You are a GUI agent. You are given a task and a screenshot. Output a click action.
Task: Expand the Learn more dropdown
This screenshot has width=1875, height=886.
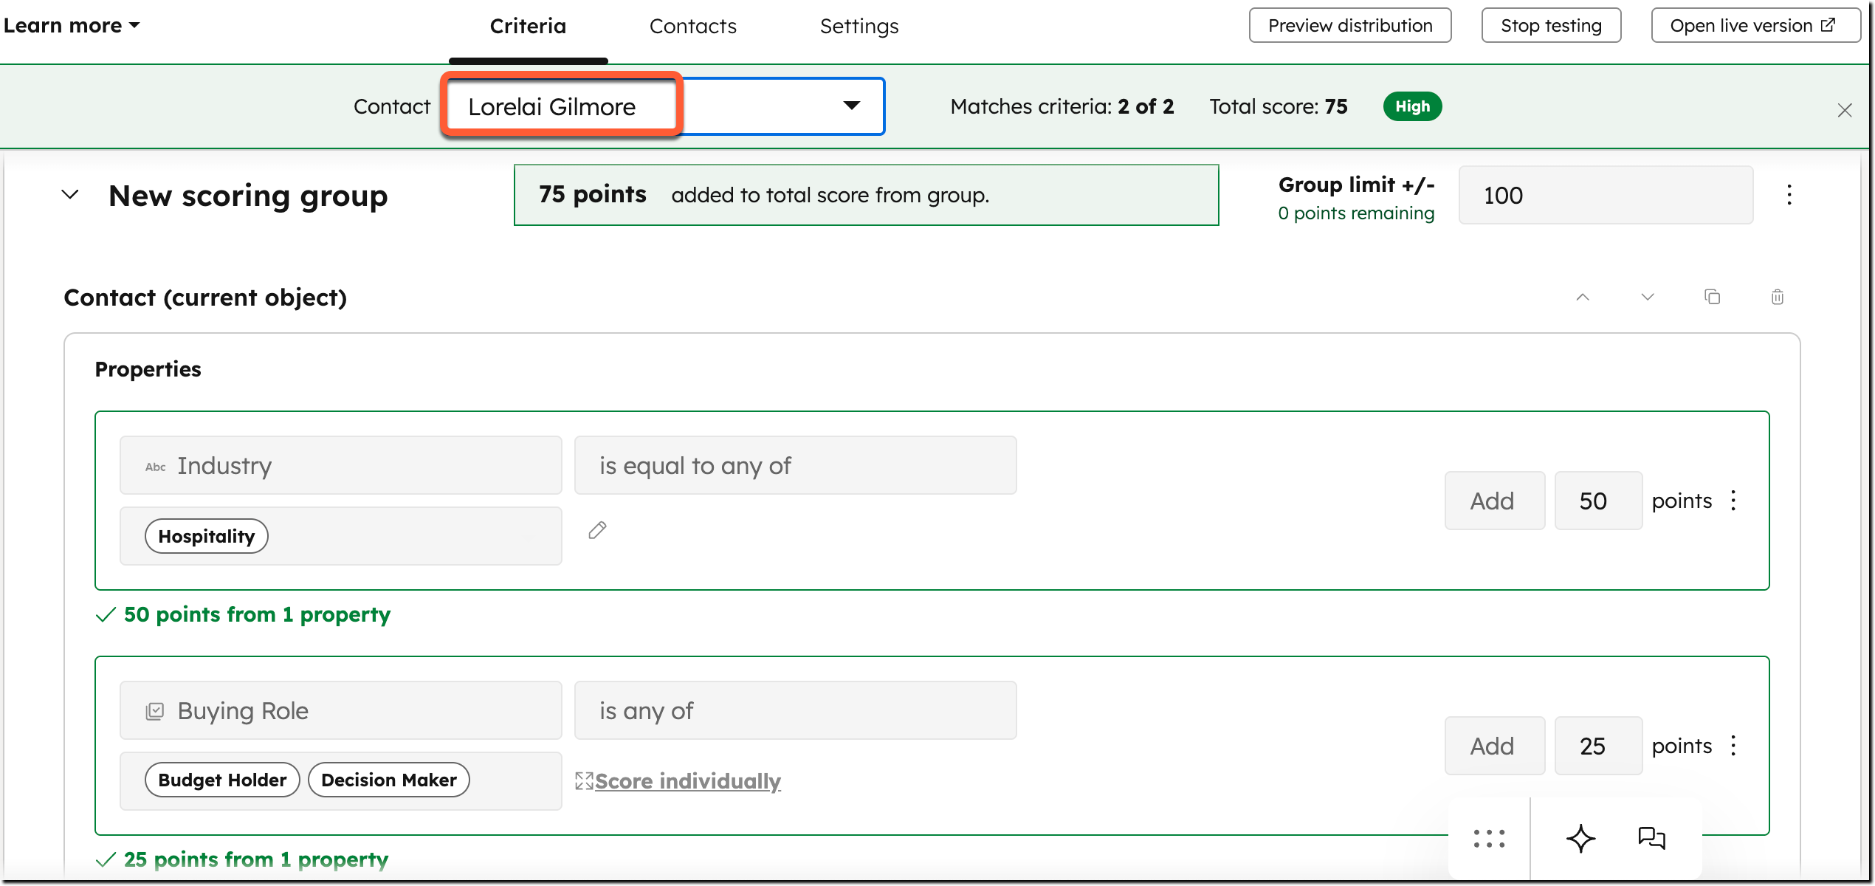point(72,26)
